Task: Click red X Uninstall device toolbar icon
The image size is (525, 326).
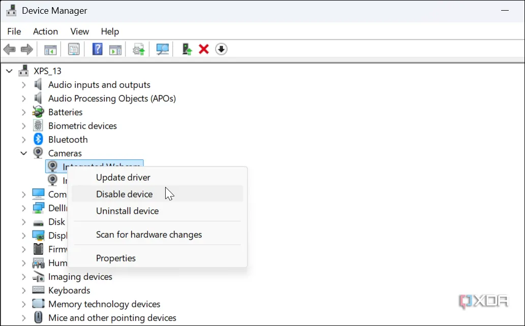Action: coord(204,49)
